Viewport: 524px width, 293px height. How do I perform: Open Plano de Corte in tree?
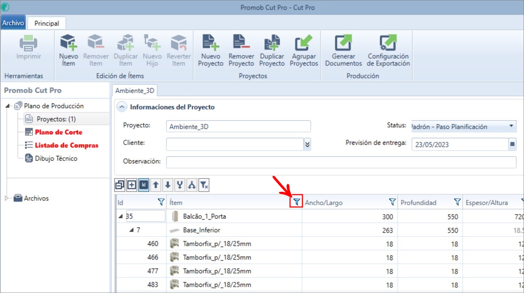[x=59, y=132]
